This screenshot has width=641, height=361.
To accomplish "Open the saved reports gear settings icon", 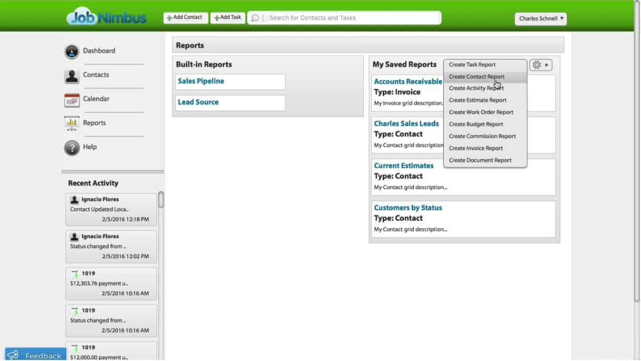I will pos(536,64).
